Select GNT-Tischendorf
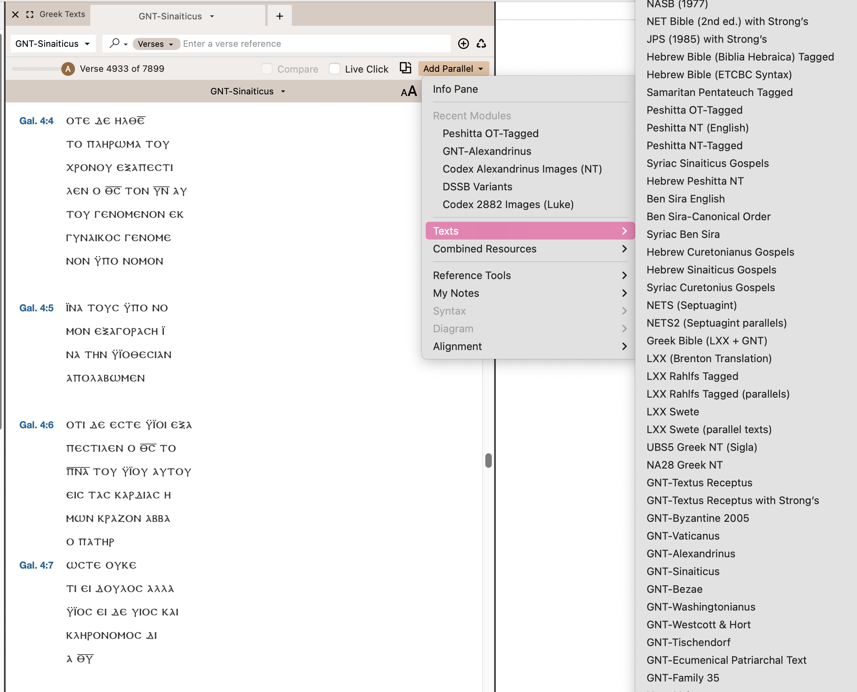Image resolution: width=857 pixels, height=692 pixels. pyautogui.click(x=689, y=642)
